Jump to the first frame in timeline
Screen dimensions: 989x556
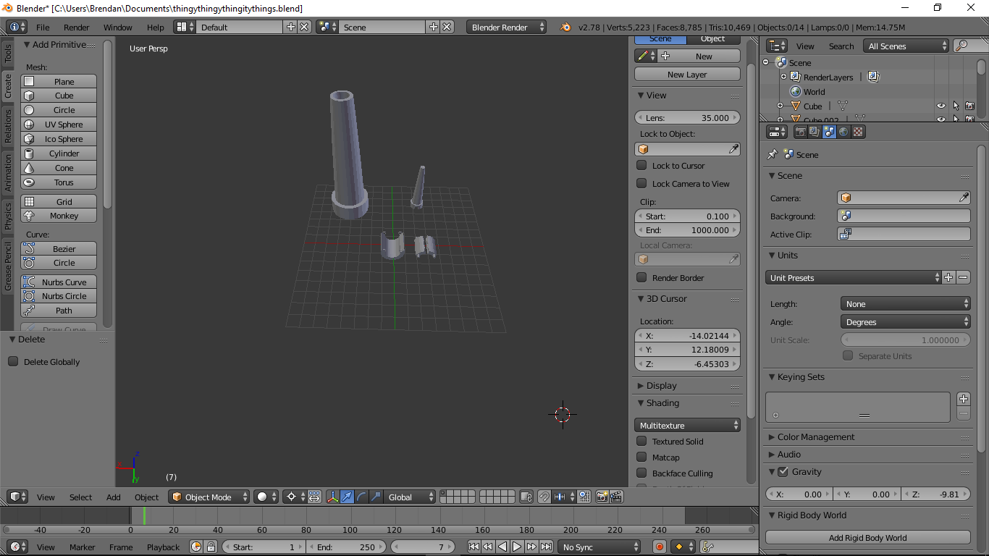pyautogui.click(x=474, y=547)
